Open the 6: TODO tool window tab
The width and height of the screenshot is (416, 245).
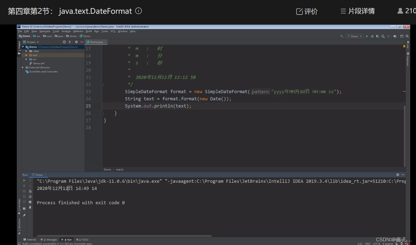82,239
